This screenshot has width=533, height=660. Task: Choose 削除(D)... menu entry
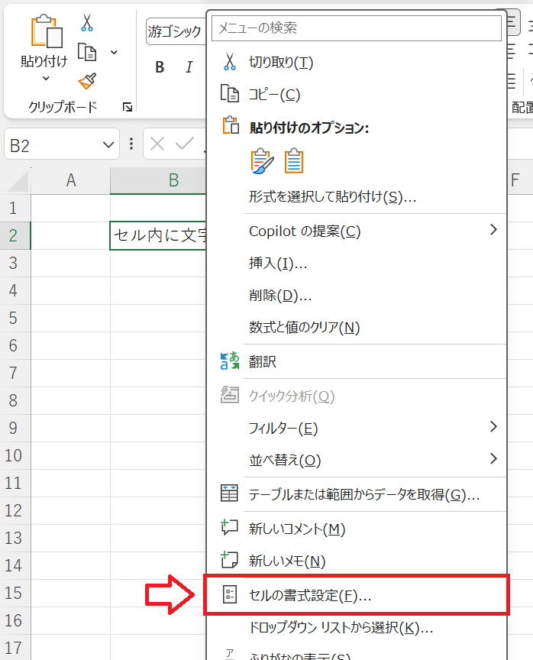357,296
